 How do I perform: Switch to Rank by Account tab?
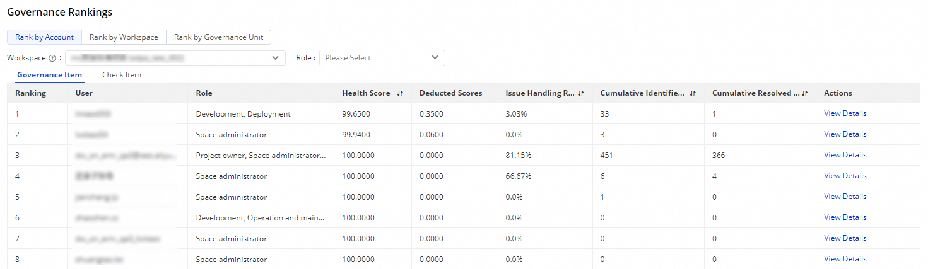point(44,37)
